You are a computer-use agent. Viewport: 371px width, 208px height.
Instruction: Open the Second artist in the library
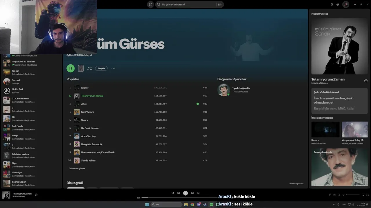point(32,81)
